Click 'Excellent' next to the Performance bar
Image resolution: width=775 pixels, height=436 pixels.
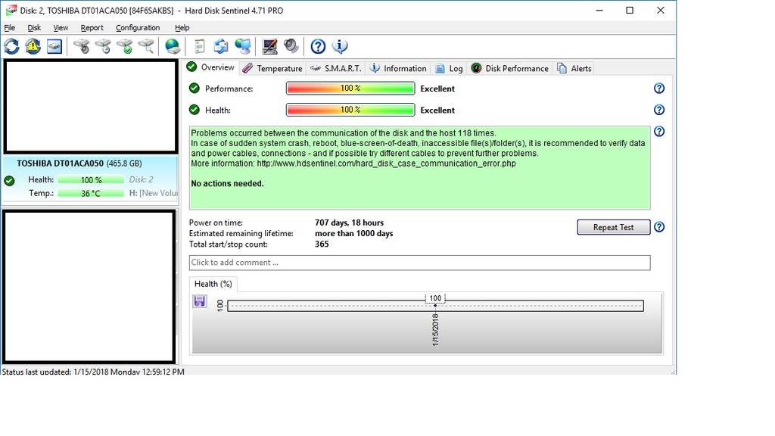pyautogui.click(x=437, y=89)
